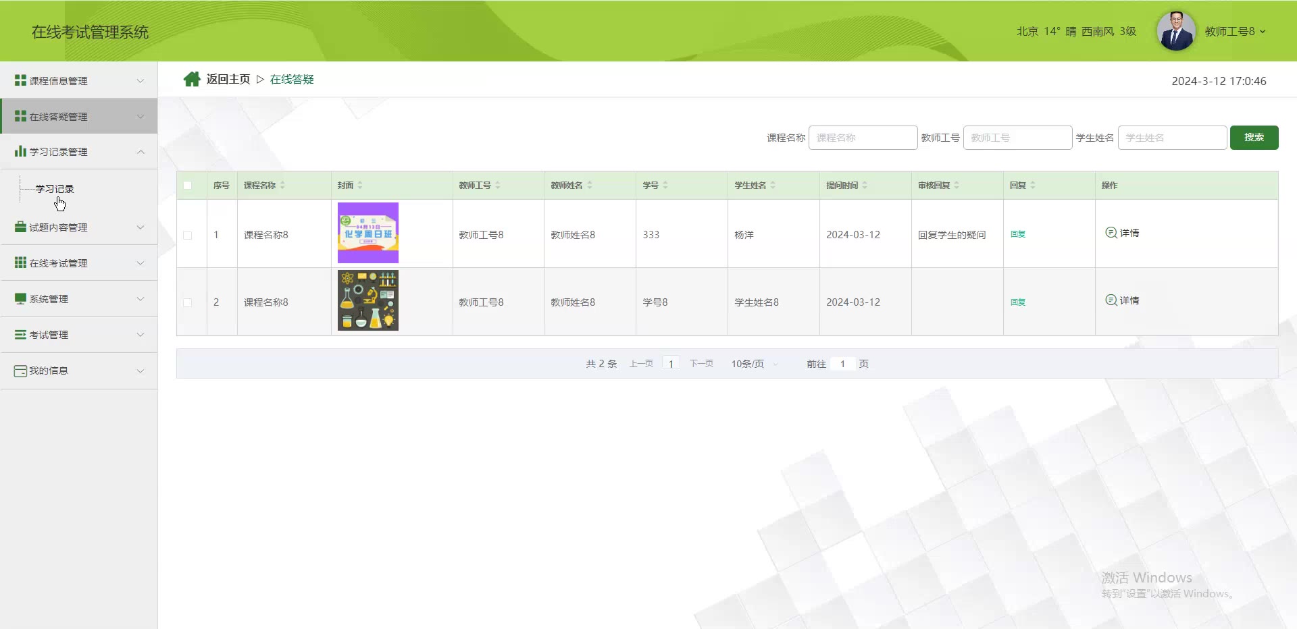1297x629 pixels.
Task: Click 回复 link in row 学生姓名8
Action: click(x=1018, y=302)
